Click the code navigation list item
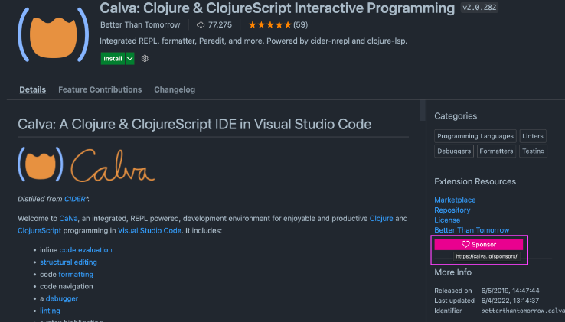565x322 pixels. (67, 286)
